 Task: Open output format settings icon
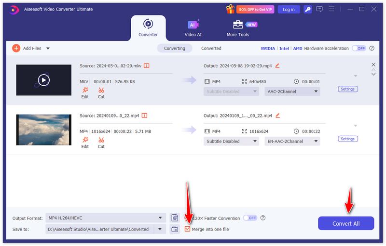(175, 218)
